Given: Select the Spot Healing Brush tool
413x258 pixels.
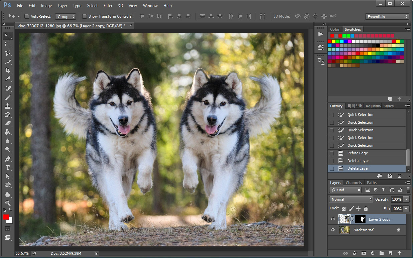Looking at the screenshot, I should pos(8,89).
